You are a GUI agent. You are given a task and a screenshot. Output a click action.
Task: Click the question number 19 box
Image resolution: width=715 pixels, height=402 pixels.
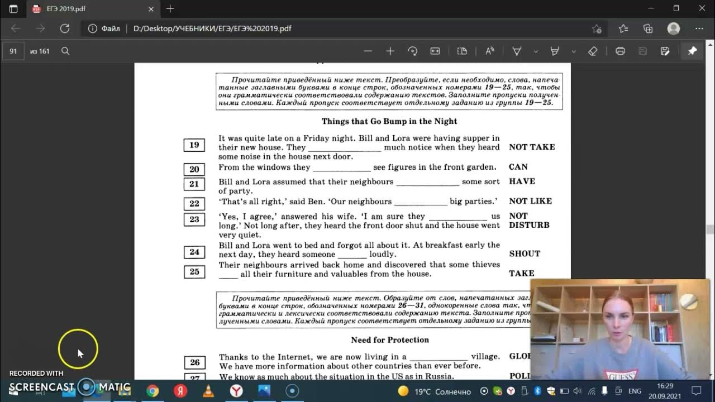[194, 145]
